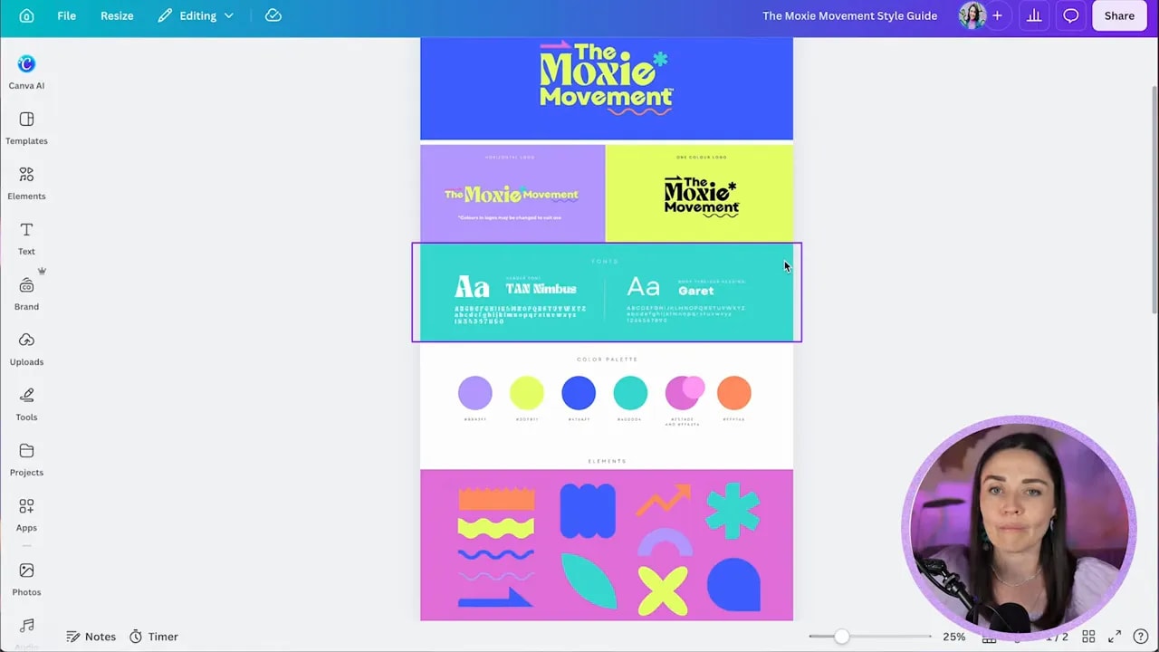This screenshot has width=1159, height=652.
Task: Select the Garet font text
Action: pyautogui.click(x=696, y=291)
